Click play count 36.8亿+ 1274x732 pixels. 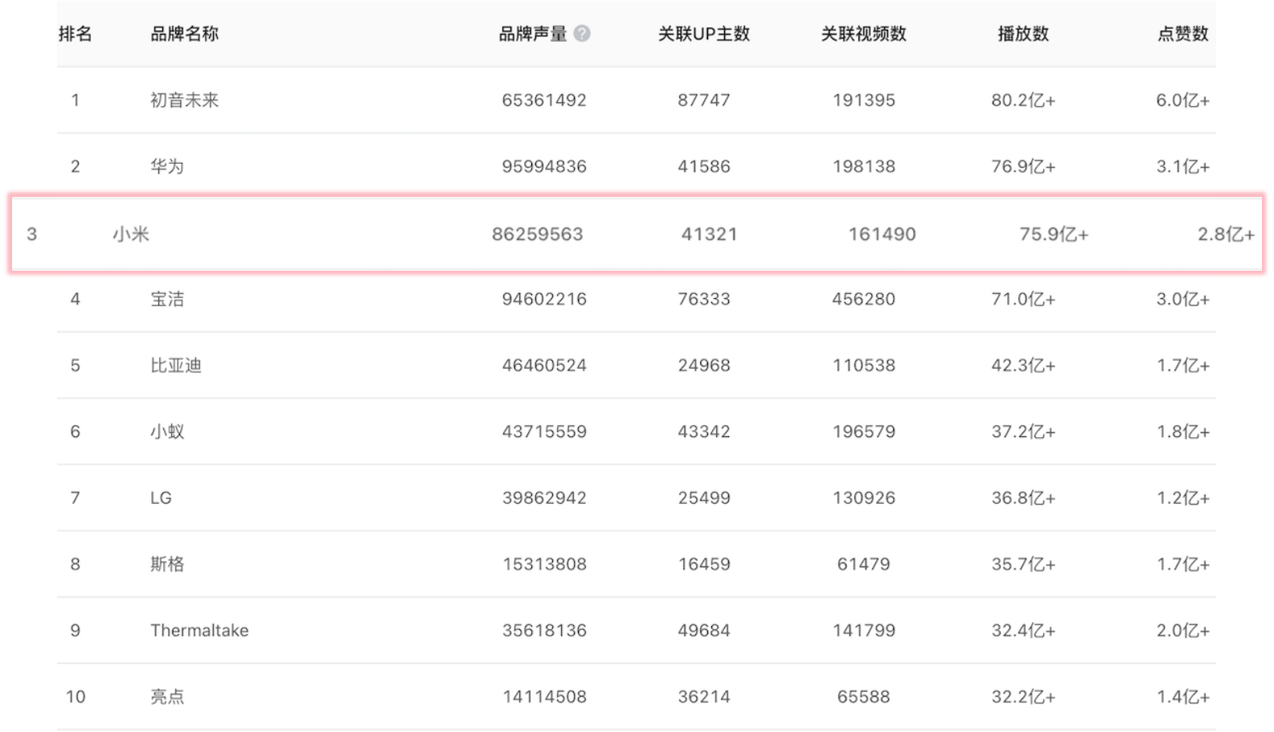tap(1023, 498)
